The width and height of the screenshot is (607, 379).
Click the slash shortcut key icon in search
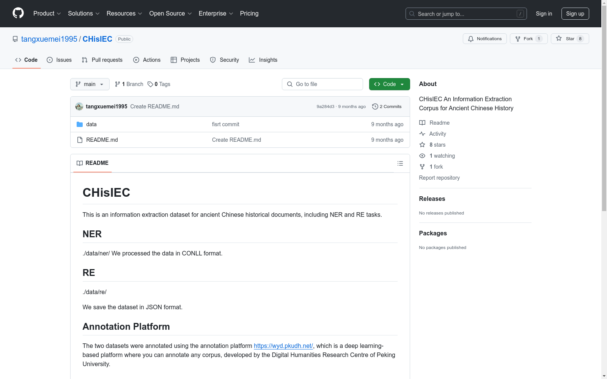pos(521,14)
